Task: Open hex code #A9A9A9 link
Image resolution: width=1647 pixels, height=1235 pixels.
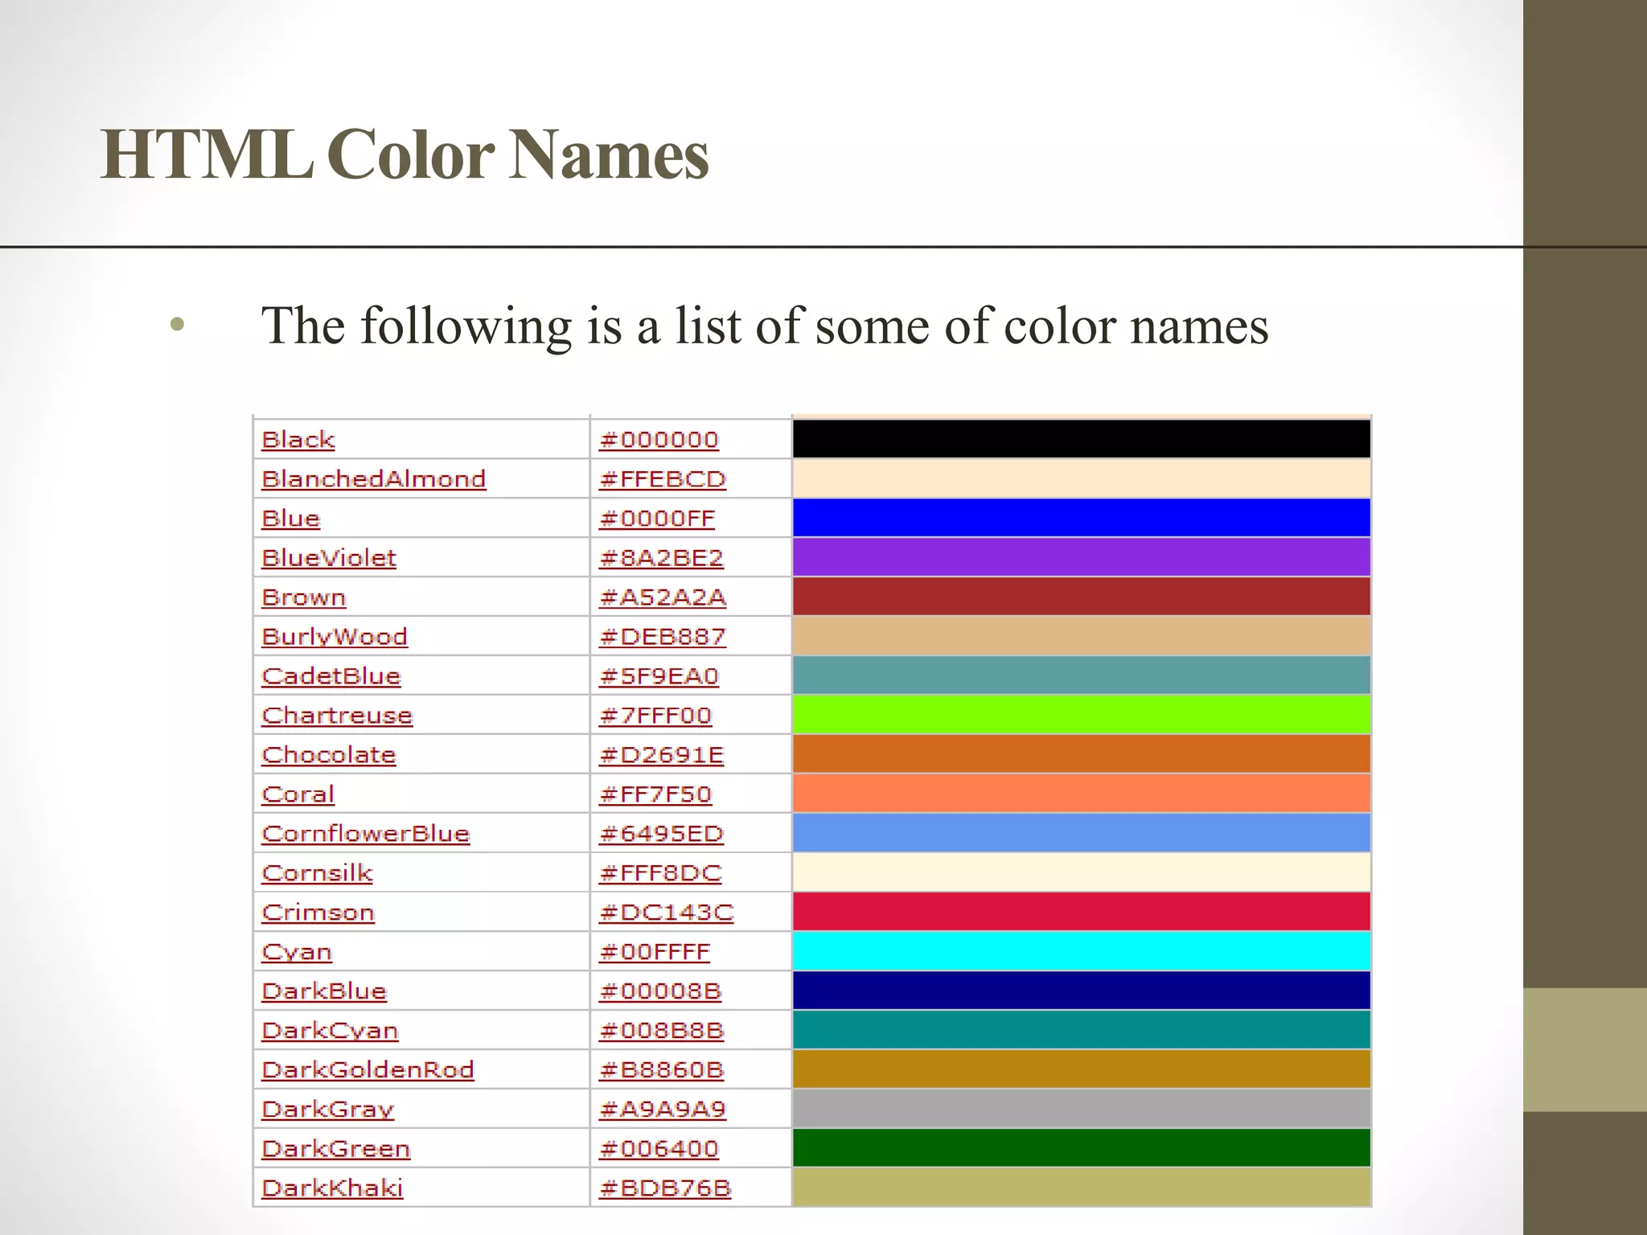Action: point(663,1110)
